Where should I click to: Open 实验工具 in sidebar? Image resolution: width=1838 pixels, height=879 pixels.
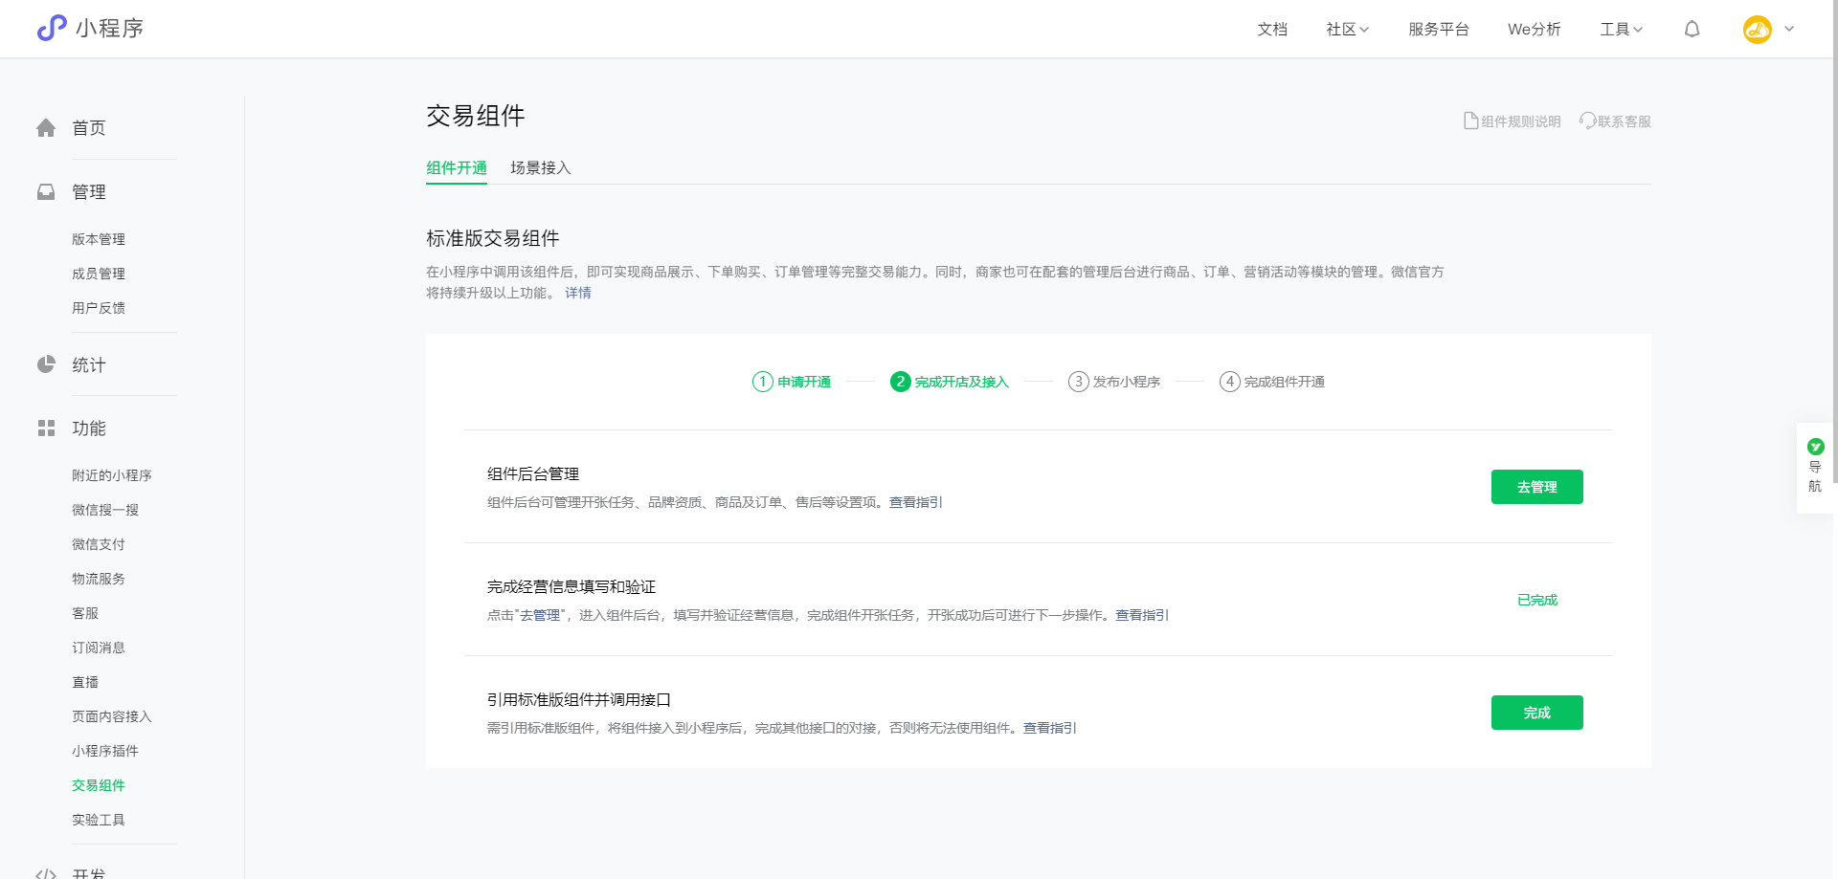tap(99, 820)
